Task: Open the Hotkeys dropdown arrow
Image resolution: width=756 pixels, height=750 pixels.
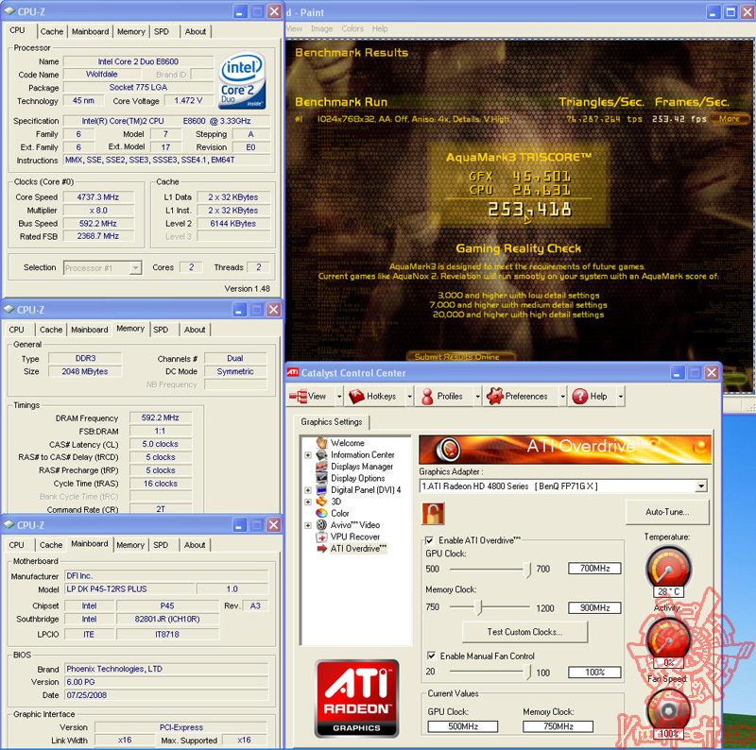Action: (x=409, y=397)
